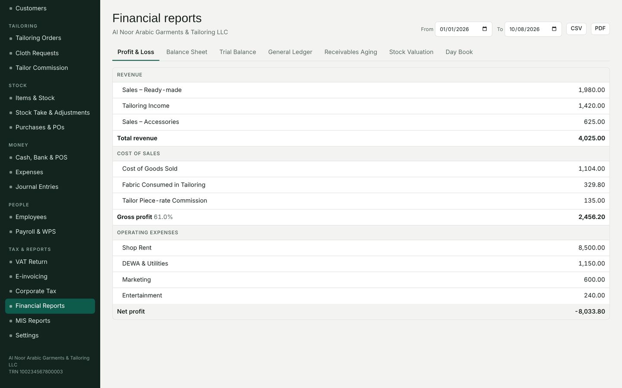The image size is (622, 388).
Task: Click the Tailoring Income row
Action: 361,106
